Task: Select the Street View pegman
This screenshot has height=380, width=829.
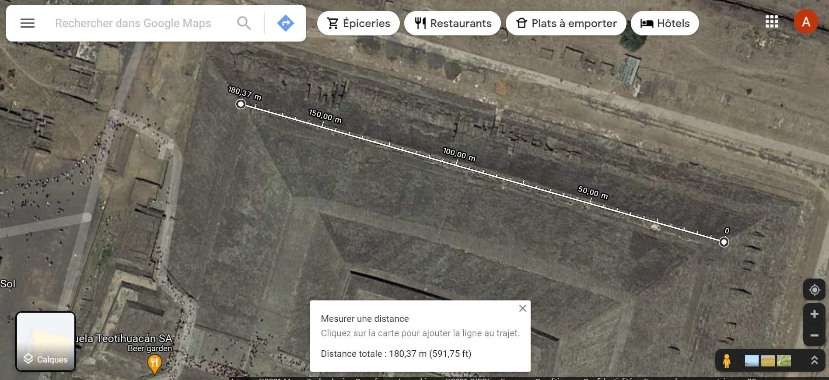Action: pos(727,361)
